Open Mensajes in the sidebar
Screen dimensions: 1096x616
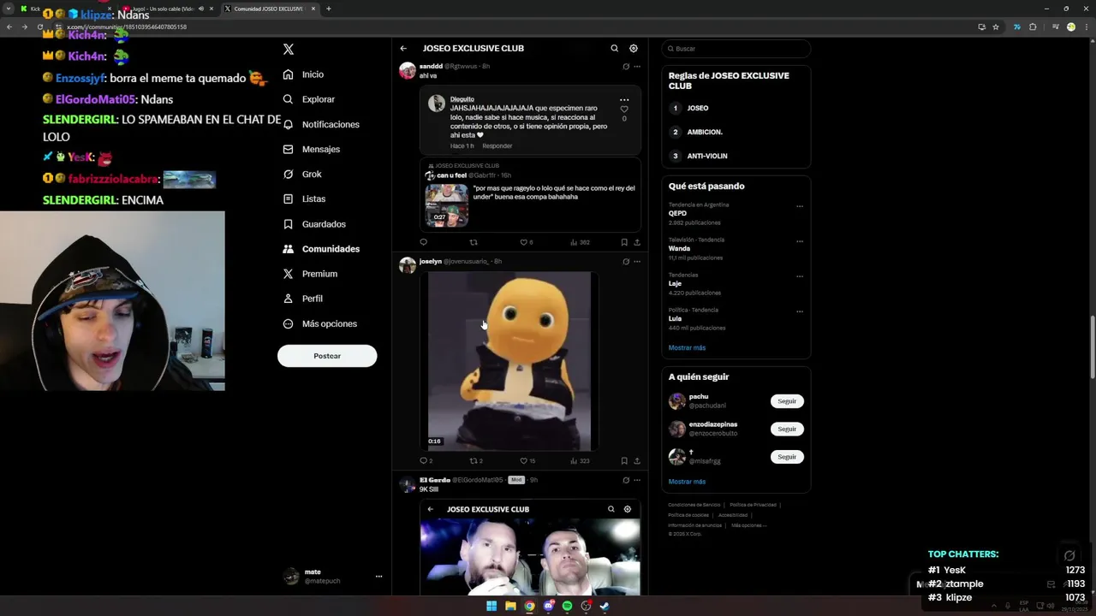[x=312, y=149]
